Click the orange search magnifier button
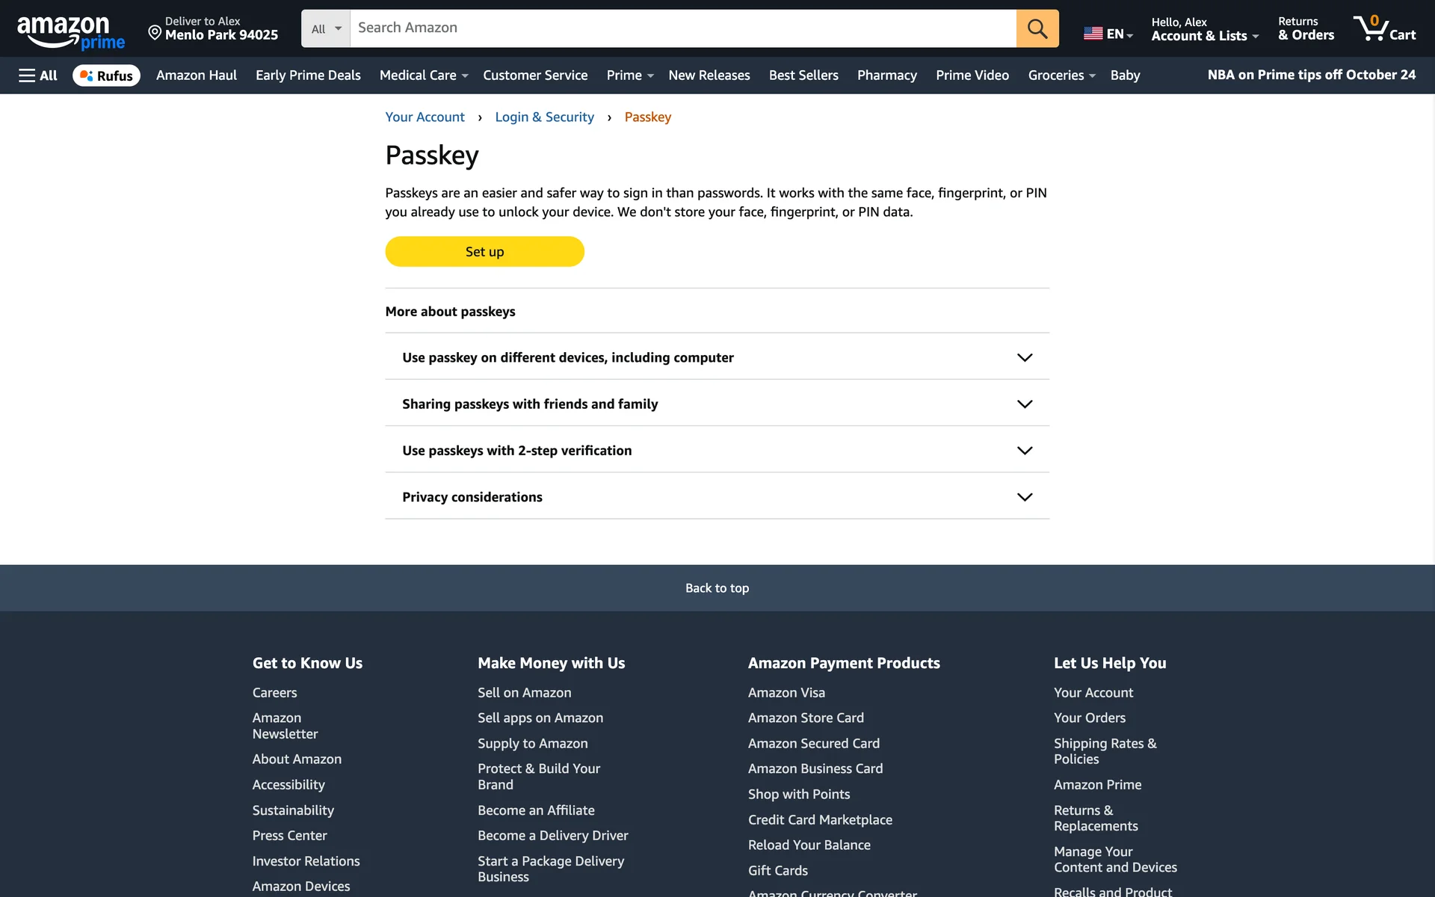The height and width of the screenshot is (897, 1435). pos(1037,28)
